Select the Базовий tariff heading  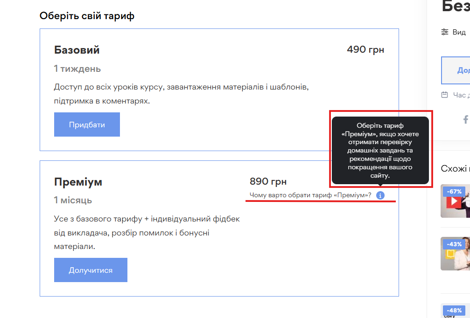pyautogui.click(x=77, y=50)
